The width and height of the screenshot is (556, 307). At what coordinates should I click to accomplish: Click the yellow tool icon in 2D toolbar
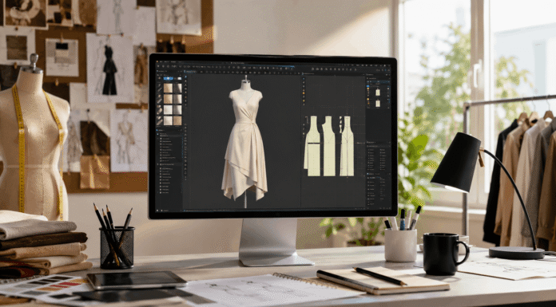click(304, 100)
